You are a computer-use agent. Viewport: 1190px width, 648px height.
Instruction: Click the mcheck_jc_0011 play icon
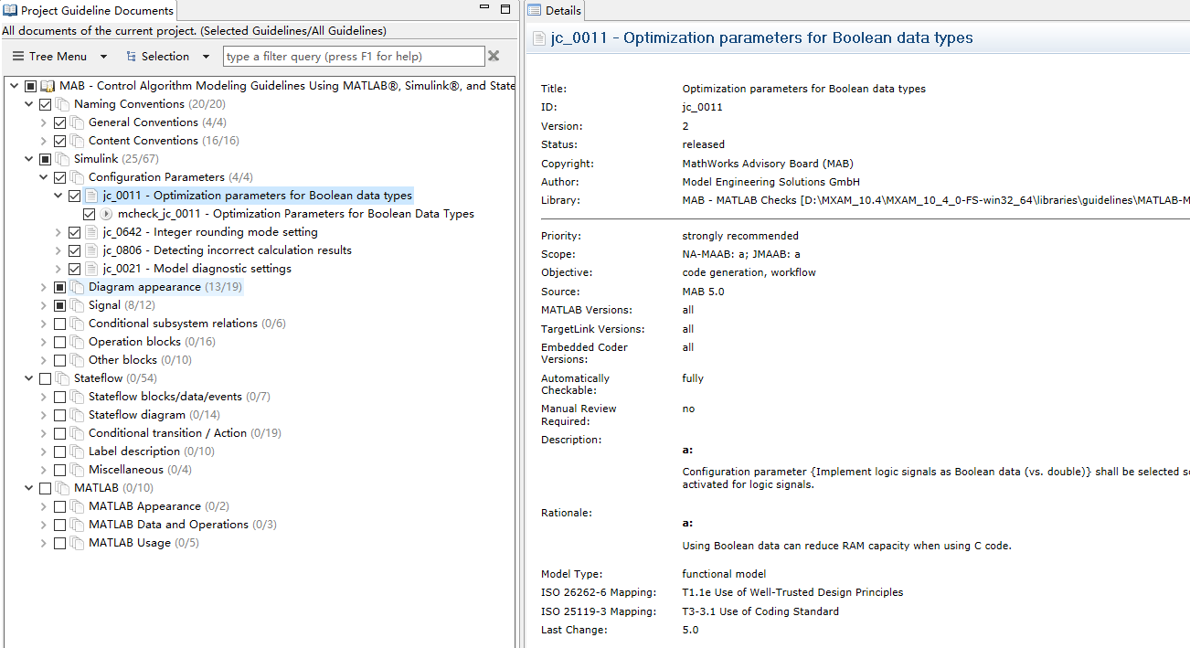106,214
